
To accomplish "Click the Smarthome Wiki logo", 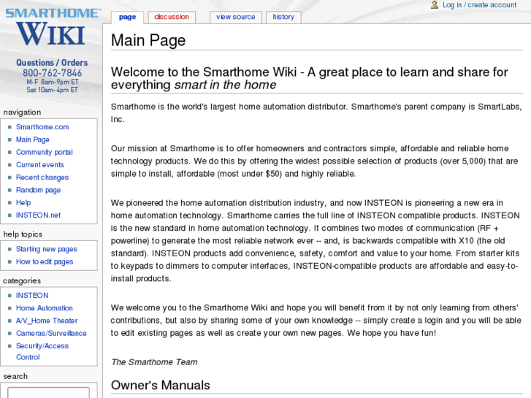I will click(53, 27).
